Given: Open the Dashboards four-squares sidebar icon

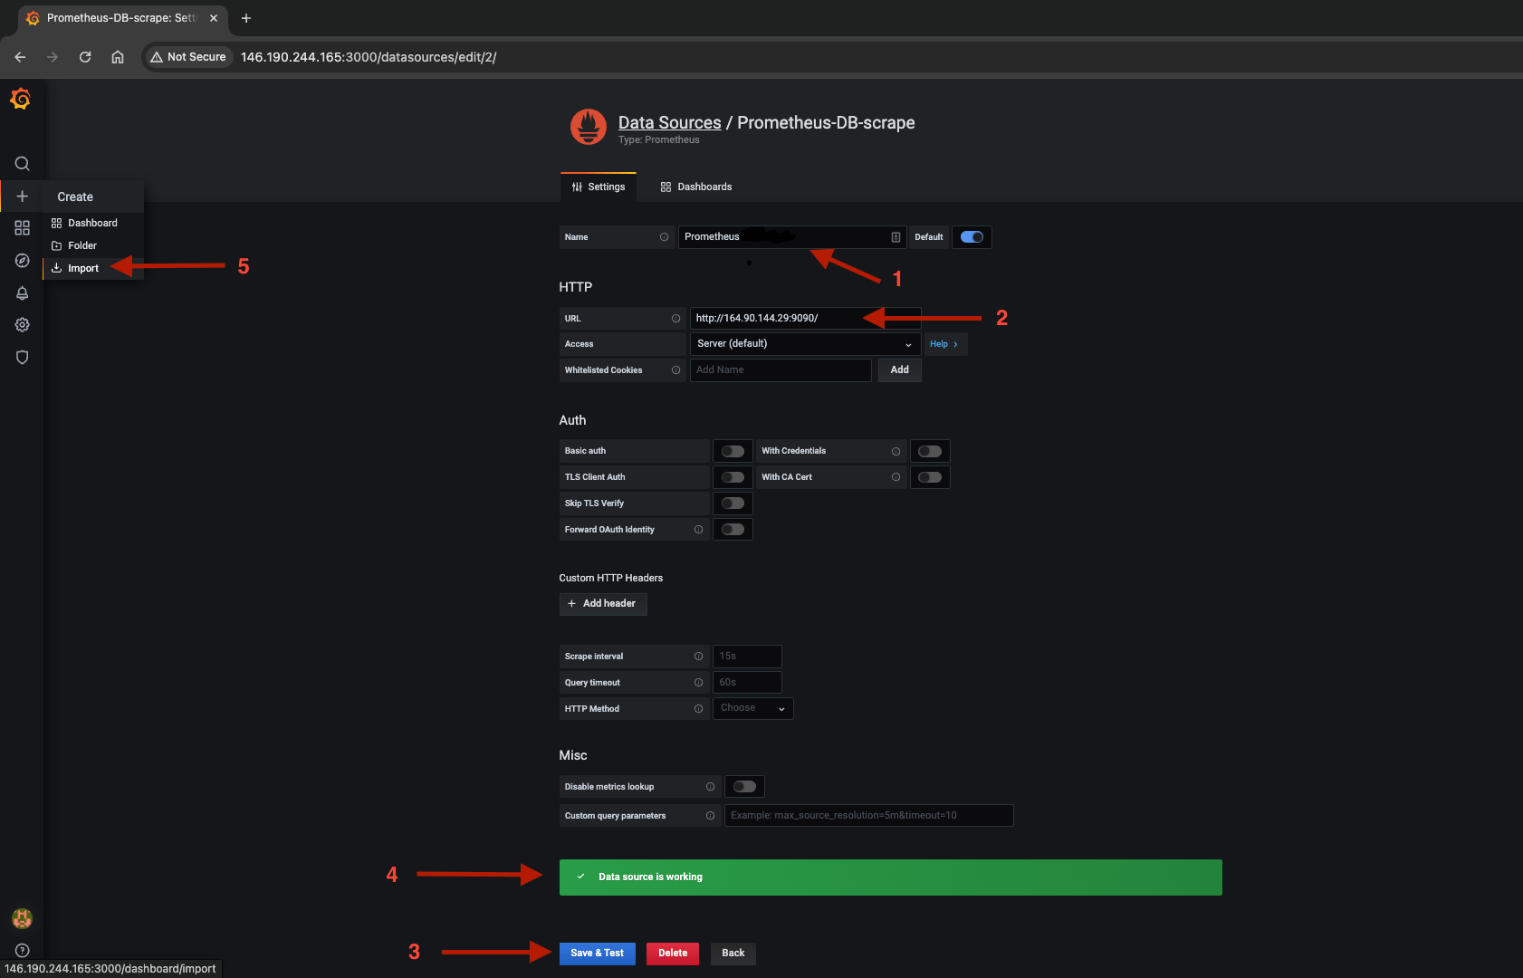Looking at the screenshot, I should click(x=22, y=228).
